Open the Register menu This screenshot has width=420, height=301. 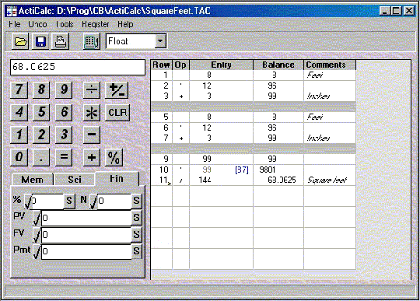[96, 24]
